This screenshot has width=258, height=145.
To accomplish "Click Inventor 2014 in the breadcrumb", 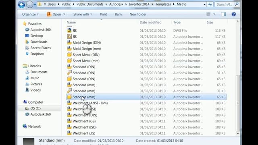I will [139, 4].
